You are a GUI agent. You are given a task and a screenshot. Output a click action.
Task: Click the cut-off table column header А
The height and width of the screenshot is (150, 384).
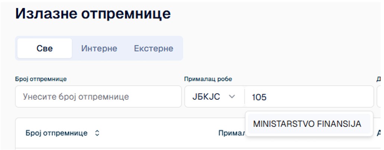coord(379,133)
